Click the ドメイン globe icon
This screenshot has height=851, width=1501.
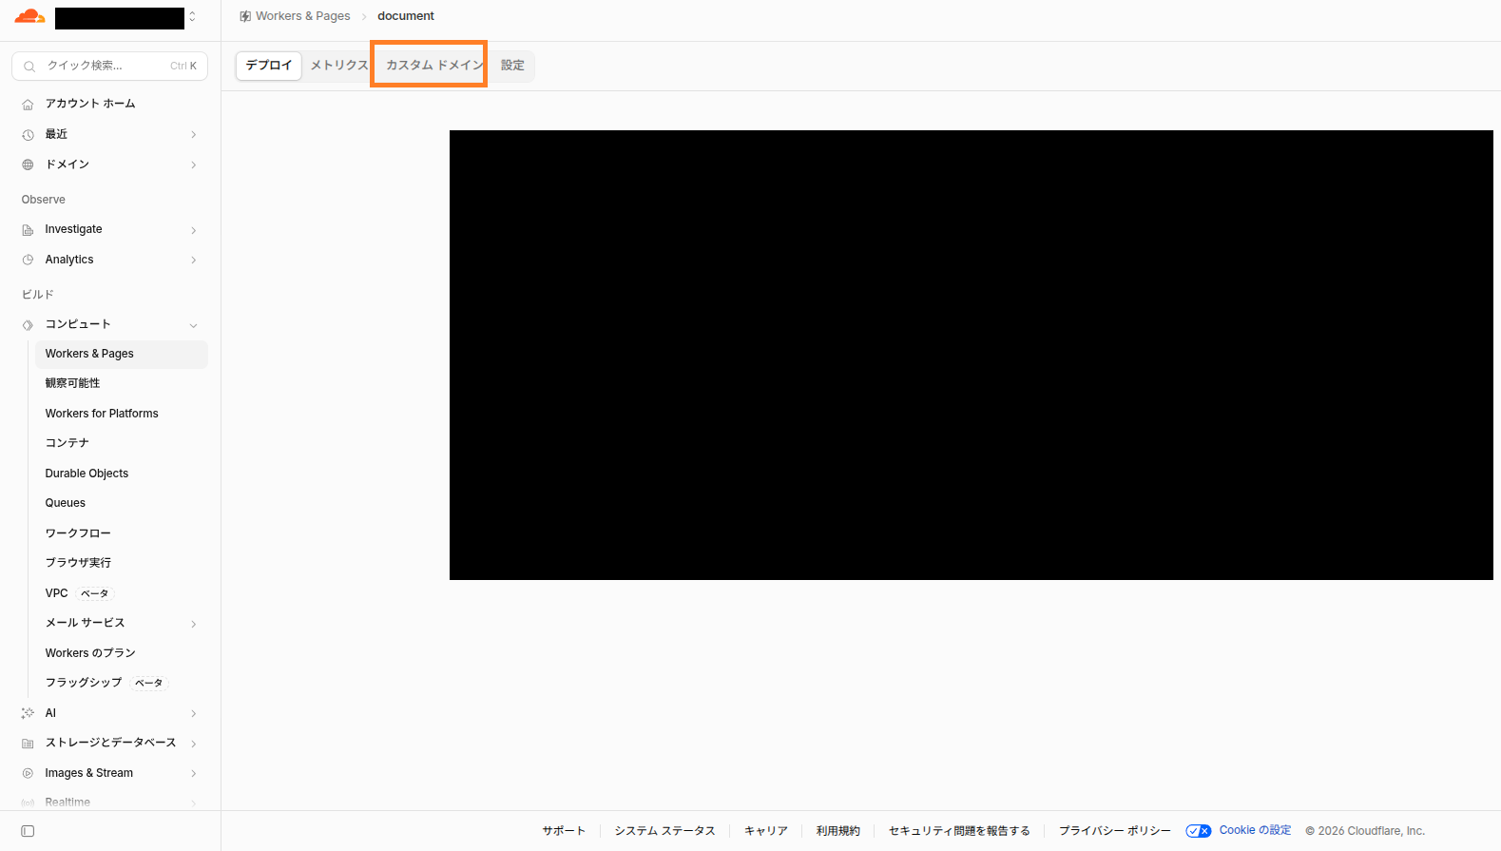coord(28,164)
